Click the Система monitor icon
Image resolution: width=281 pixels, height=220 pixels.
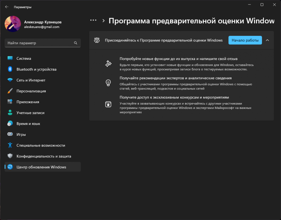pyautogui.click(x=10, y=58)
